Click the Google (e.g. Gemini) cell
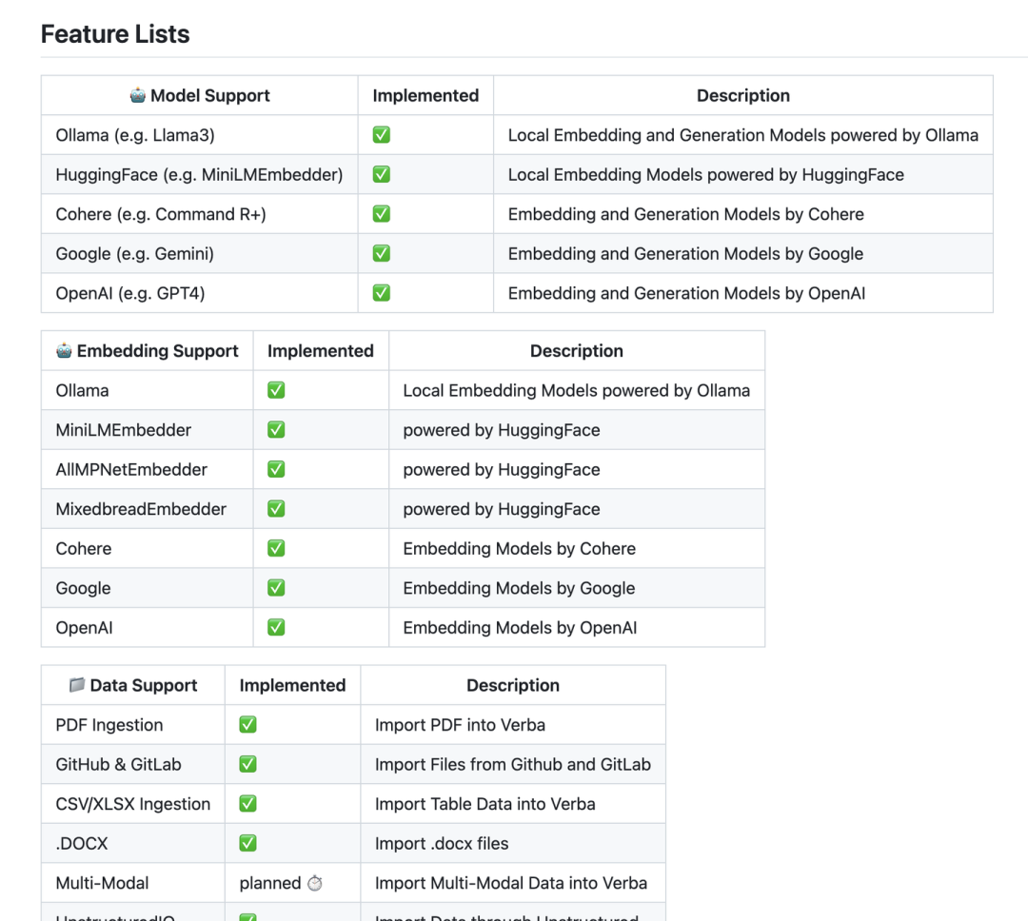The image size is (1028, 921). click(x=134, y=254)
